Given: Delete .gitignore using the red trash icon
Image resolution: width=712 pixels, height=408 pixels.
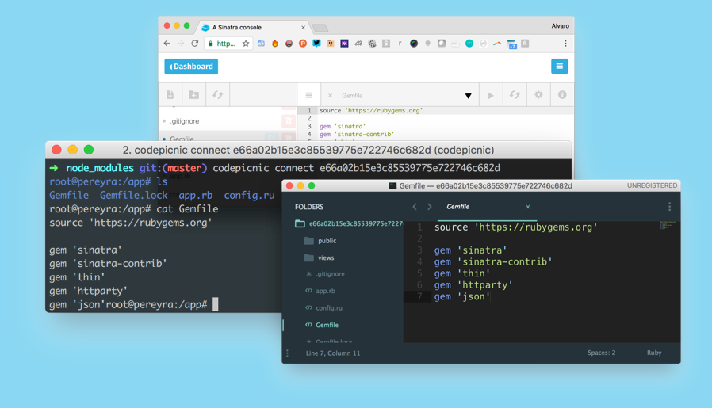Looking at the screenshot, I should click(289, 121).
